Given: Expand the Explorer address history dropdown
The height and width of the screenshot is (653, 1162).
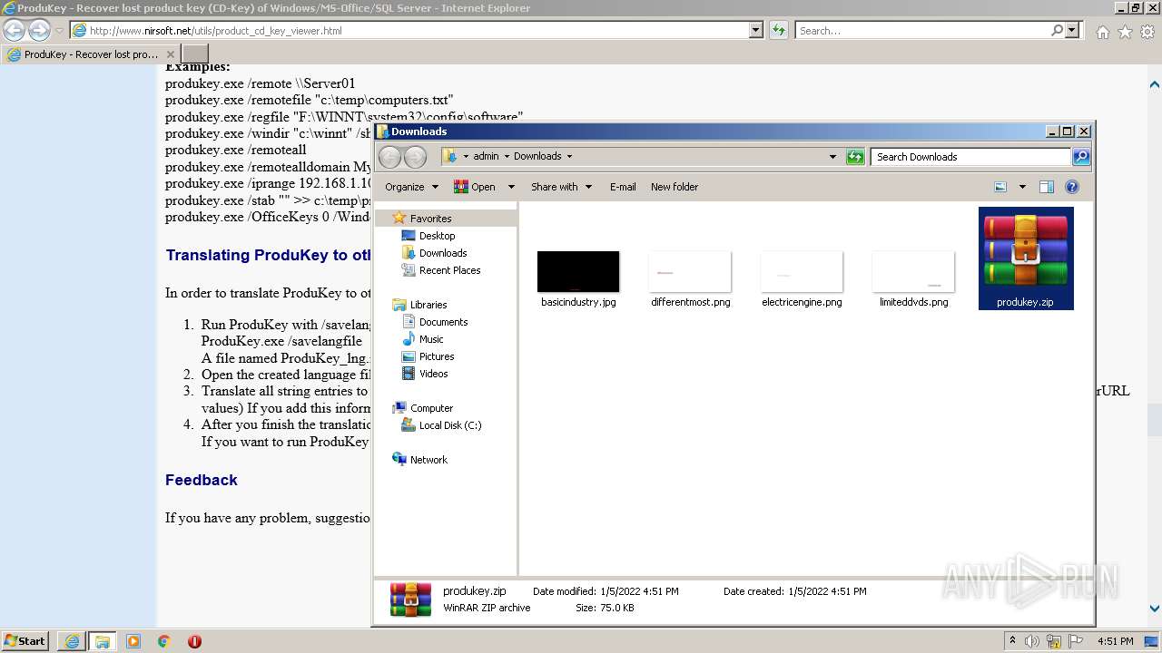Looking at the screenshot, I should point(832,157).
